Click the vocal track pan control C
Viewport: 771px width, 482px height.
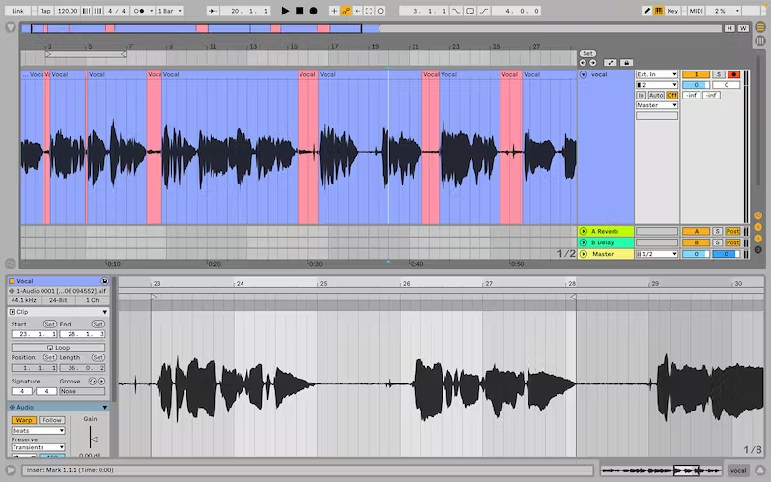pos(726,85)
